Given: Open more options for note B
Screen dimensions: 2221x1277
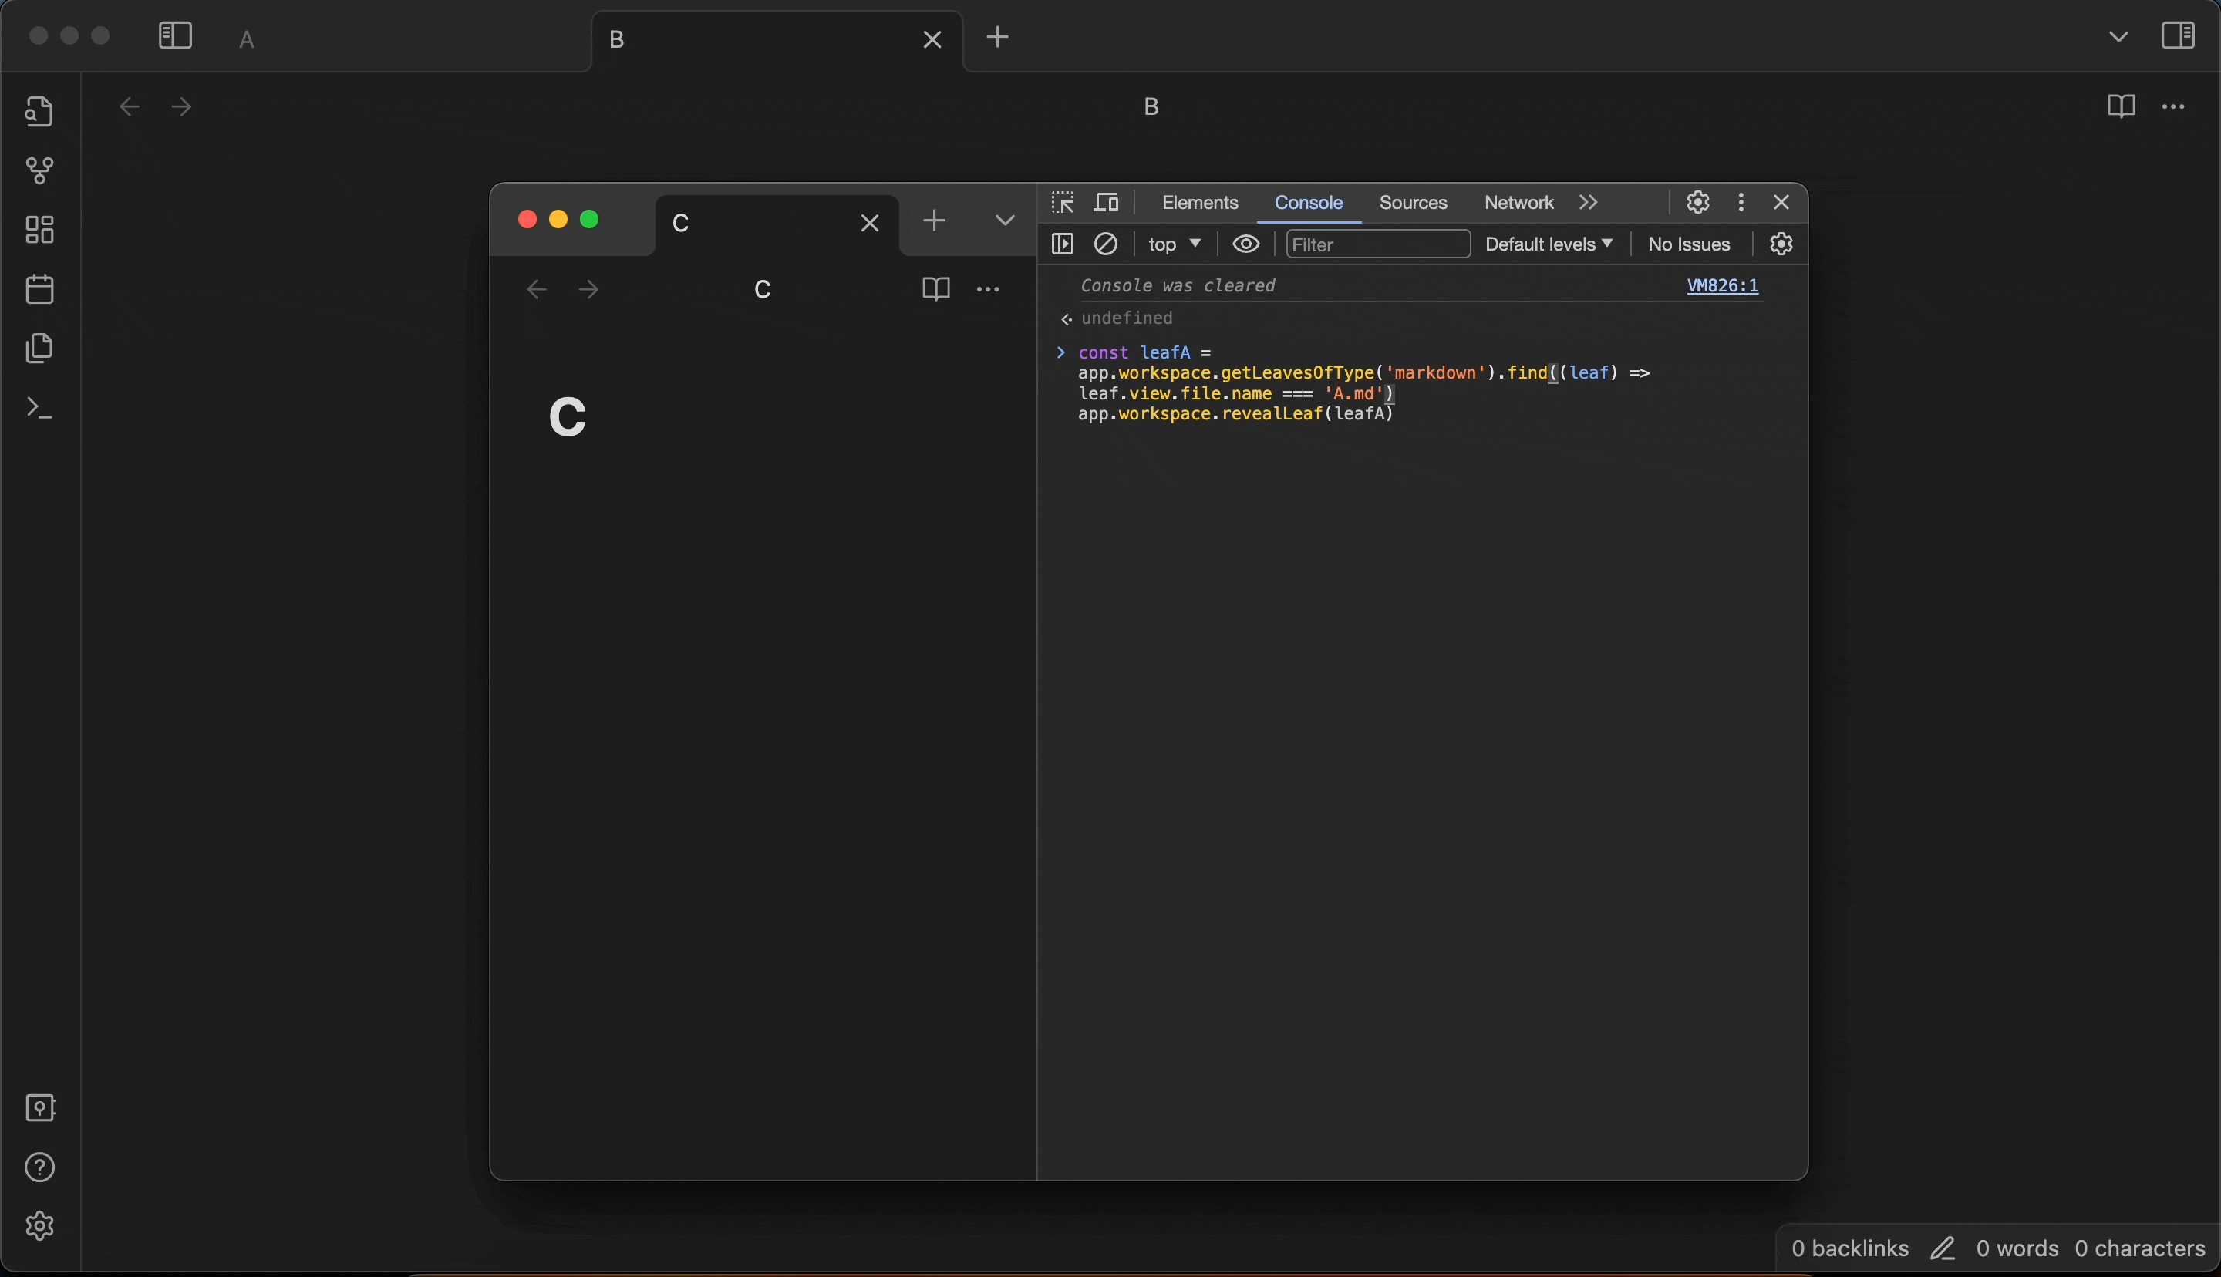Looking at the screenshot, I should point(2174,107).
